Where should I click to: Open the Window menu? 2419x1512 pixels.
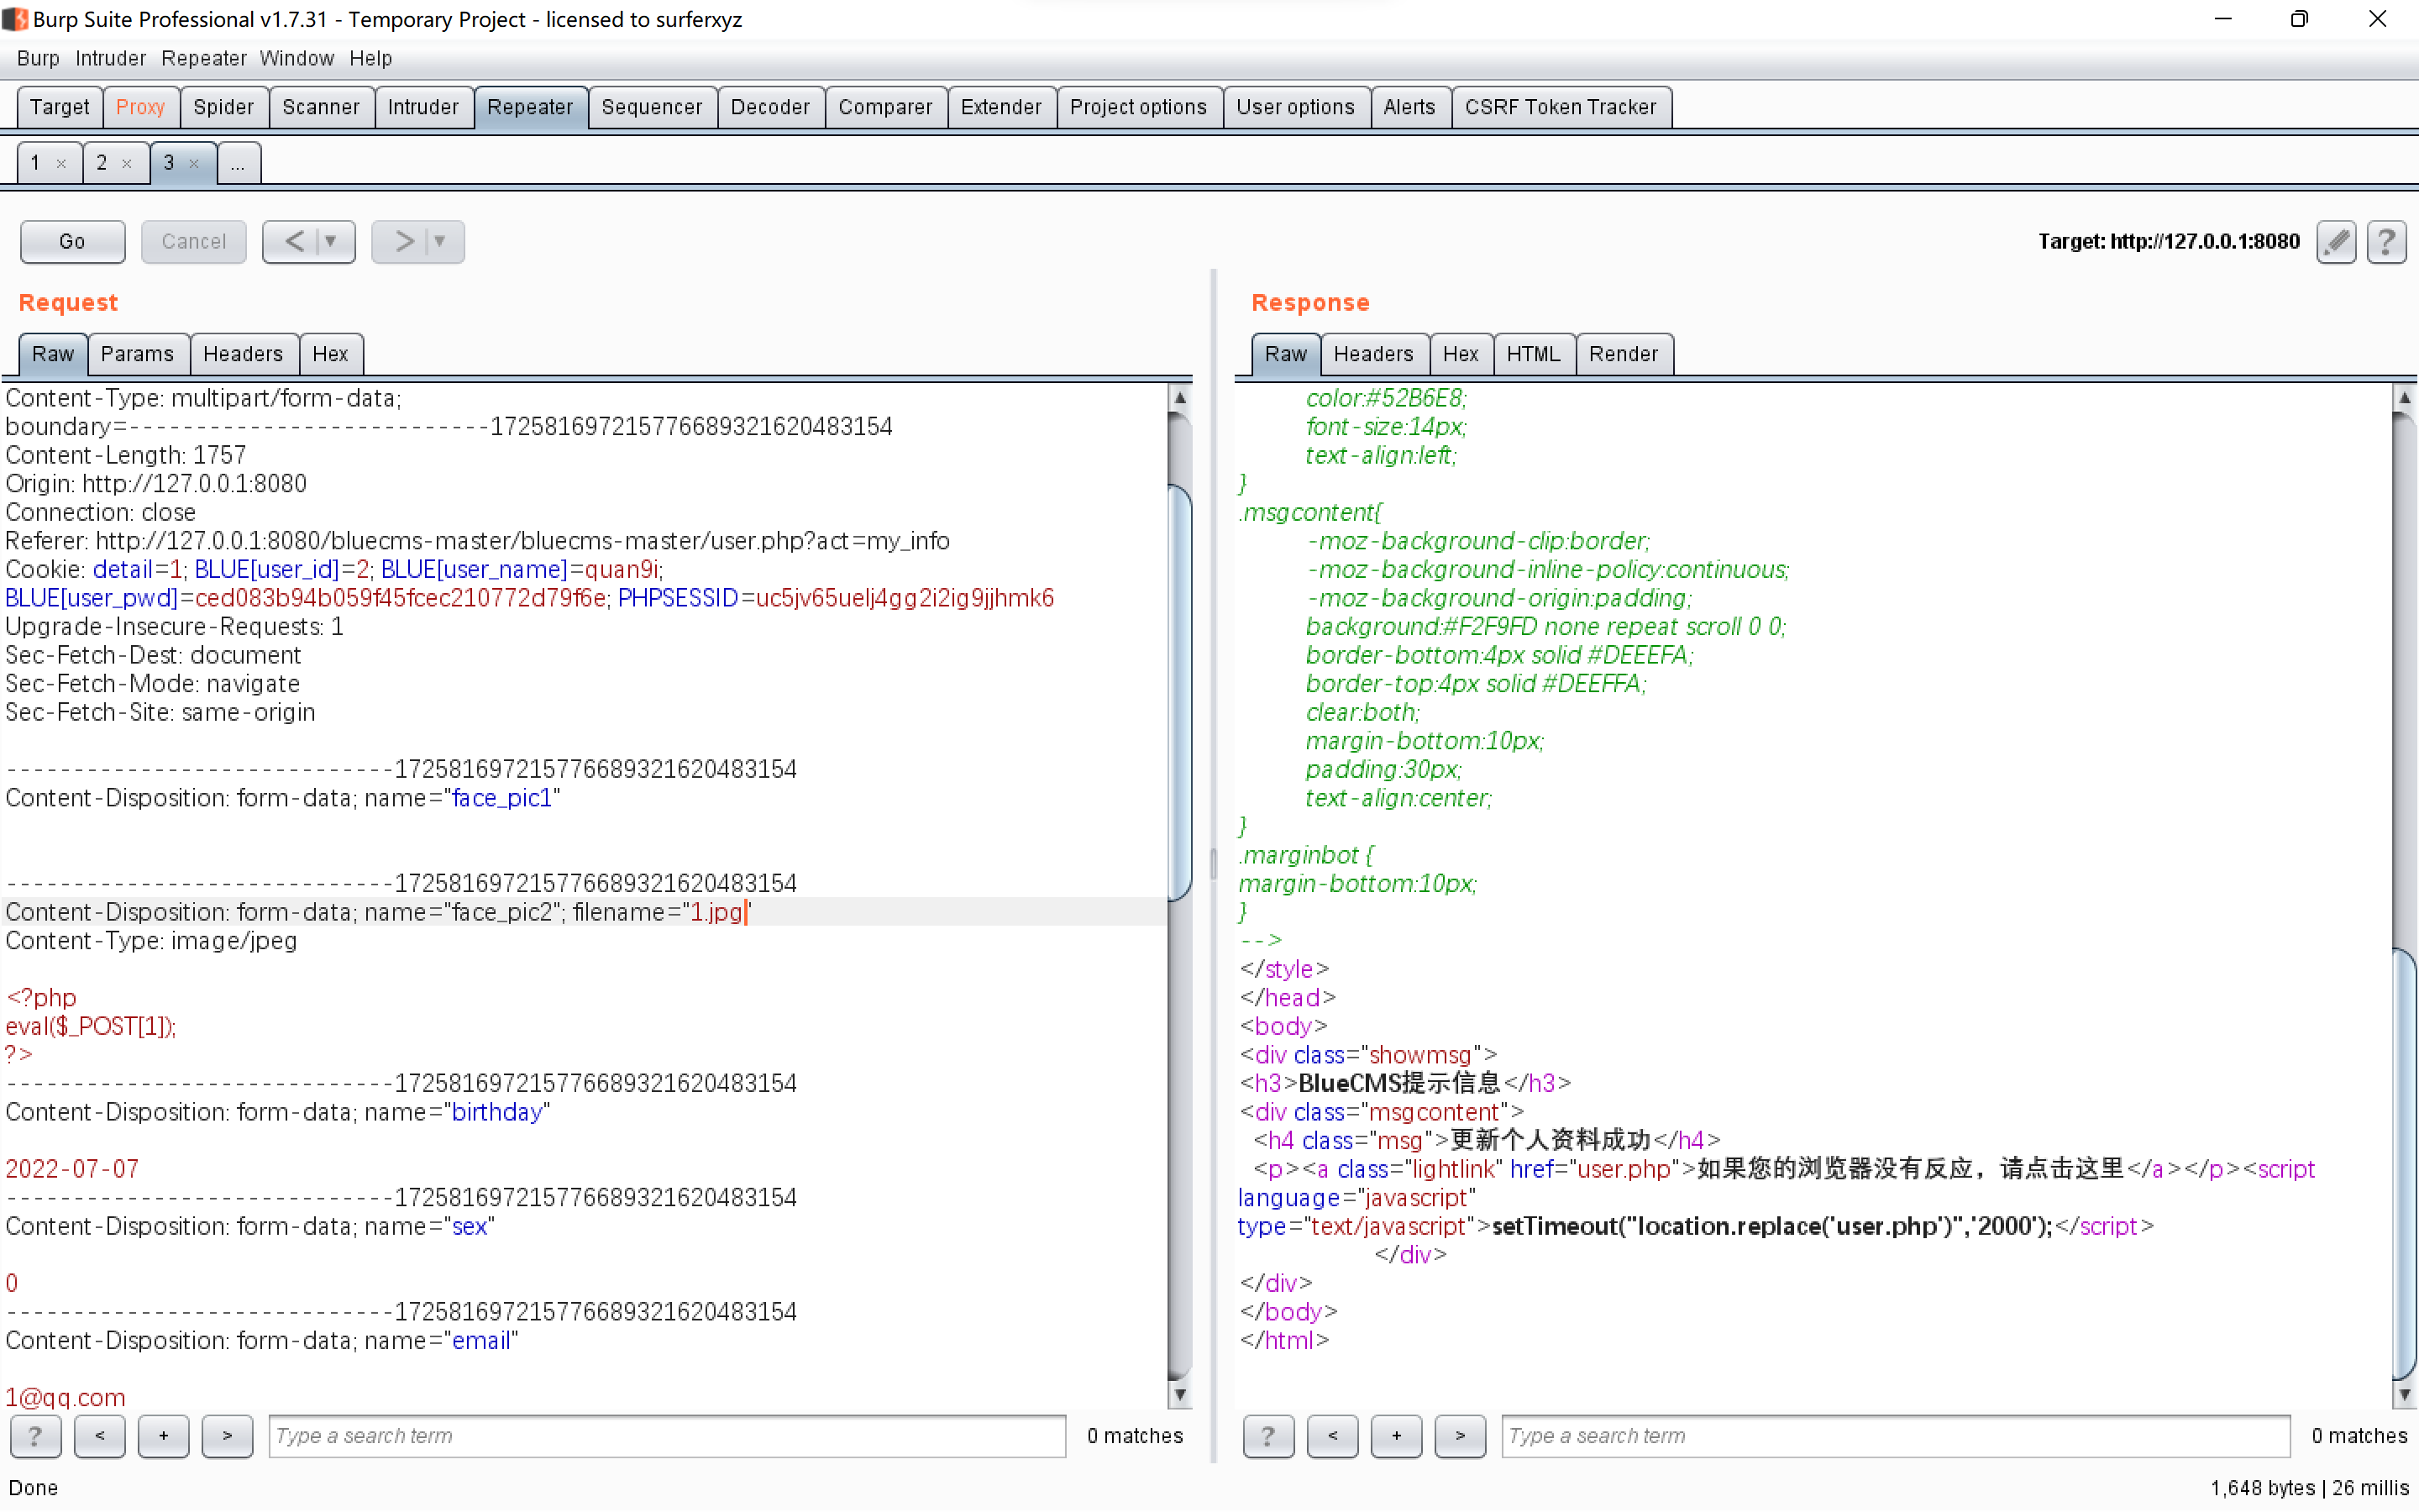[296, 58]
